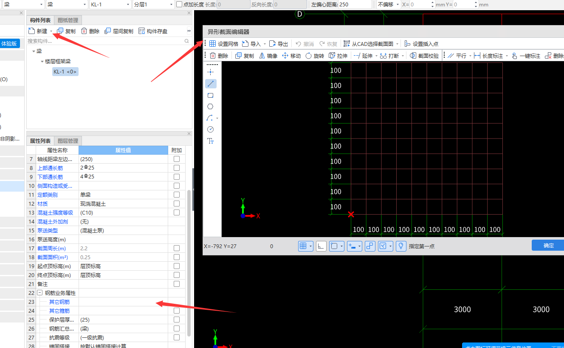Open 从CAD选择截面图 tool

coord(368,44)
